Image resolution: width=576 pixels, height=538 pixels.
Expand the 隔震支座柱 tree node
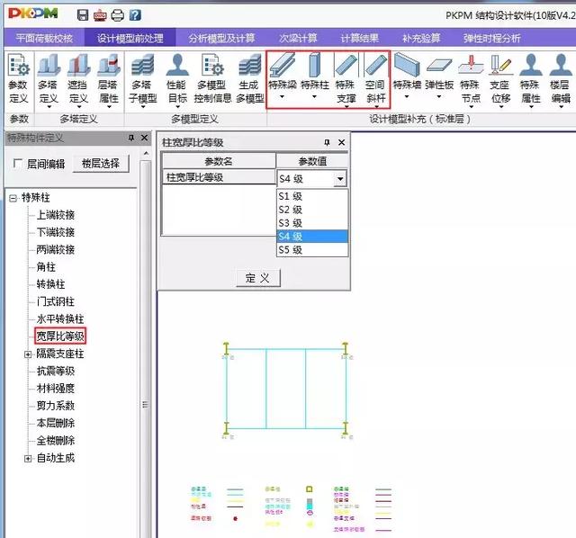[28, 354]
